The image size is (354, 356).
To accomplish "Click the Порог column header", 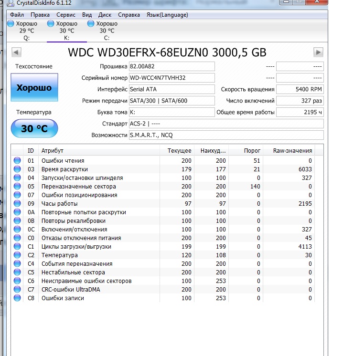I will (246, 151).
